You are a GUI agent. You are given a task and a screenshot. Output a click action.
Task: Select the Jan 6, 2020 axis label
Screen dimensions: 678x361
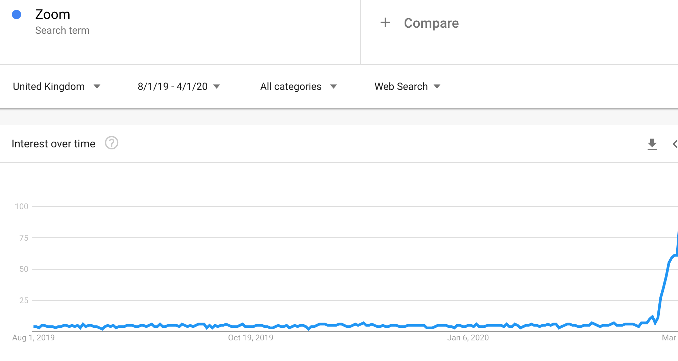pyautogui.click(x=468, y=338)
